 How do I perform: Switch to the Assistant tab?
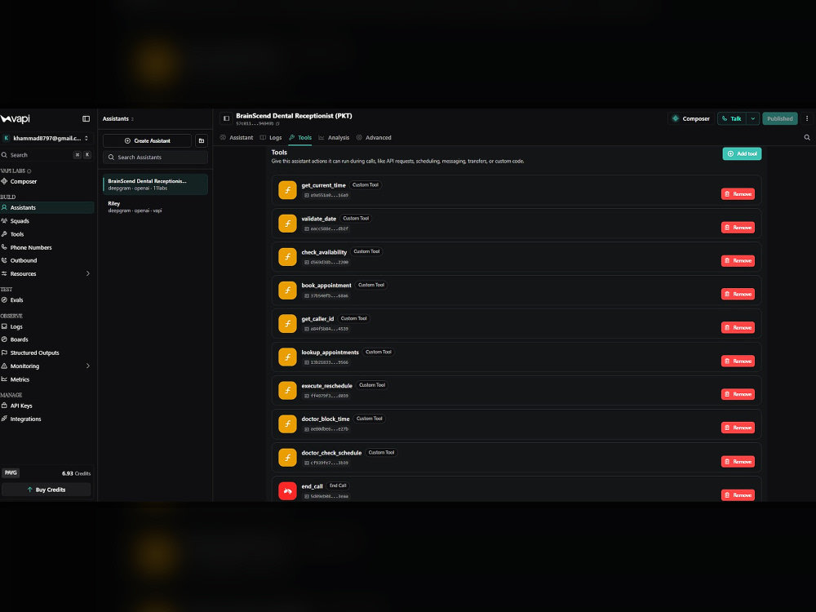(237, 137)
